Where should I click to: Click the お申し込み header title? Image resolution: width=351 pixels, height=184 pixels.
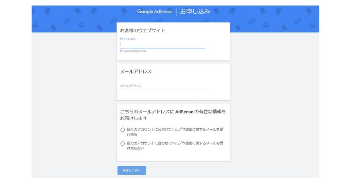click(195, 11)
